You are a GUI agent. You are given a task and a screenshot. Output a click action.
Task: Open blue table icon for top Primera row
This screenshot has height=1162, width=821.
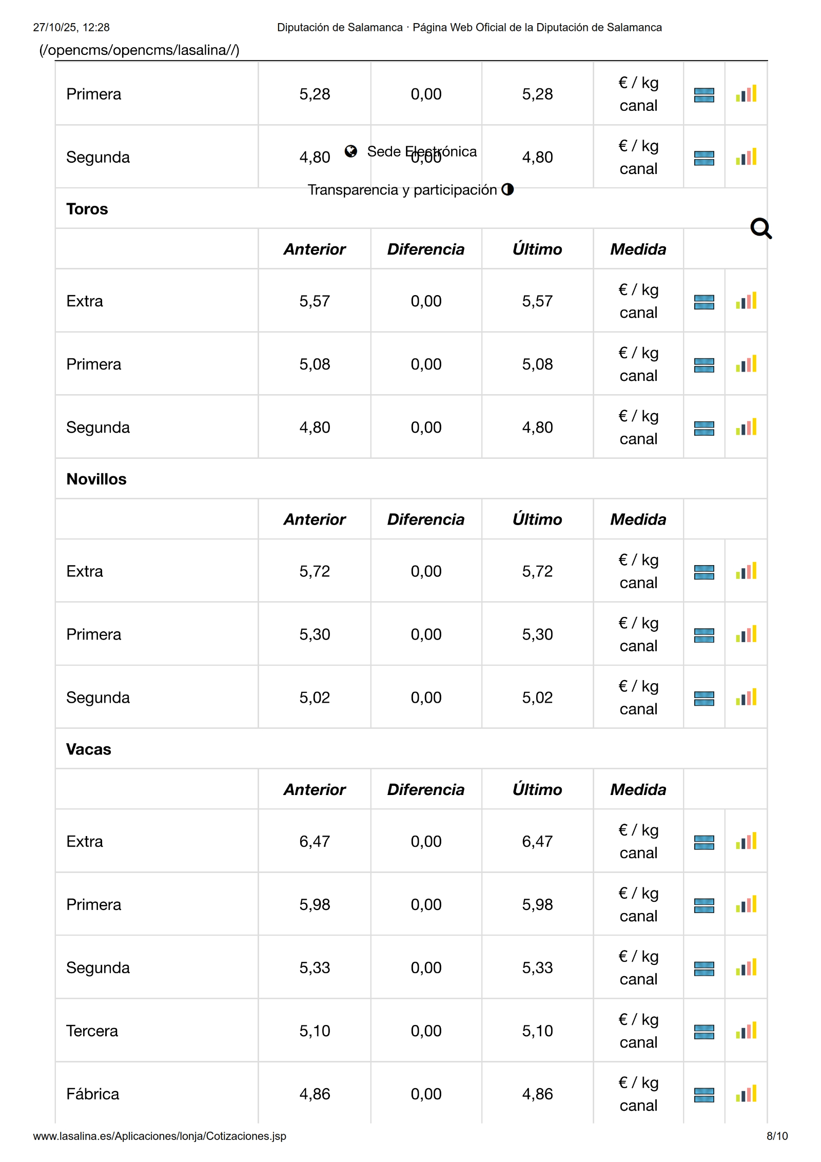pyautogui.click(x=703, y=95)
